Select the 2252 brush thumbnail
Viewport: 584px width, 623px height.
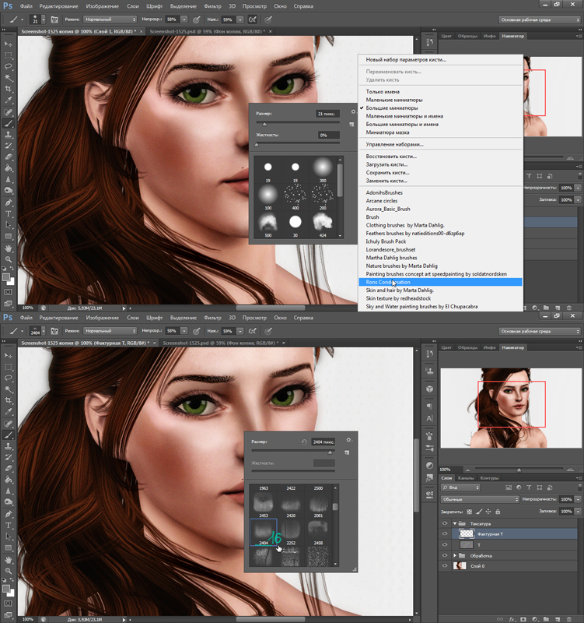[x=291, y=532]
